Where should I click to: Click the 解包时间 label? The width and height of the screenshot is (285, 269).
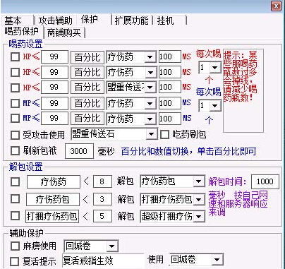[227, 181]
